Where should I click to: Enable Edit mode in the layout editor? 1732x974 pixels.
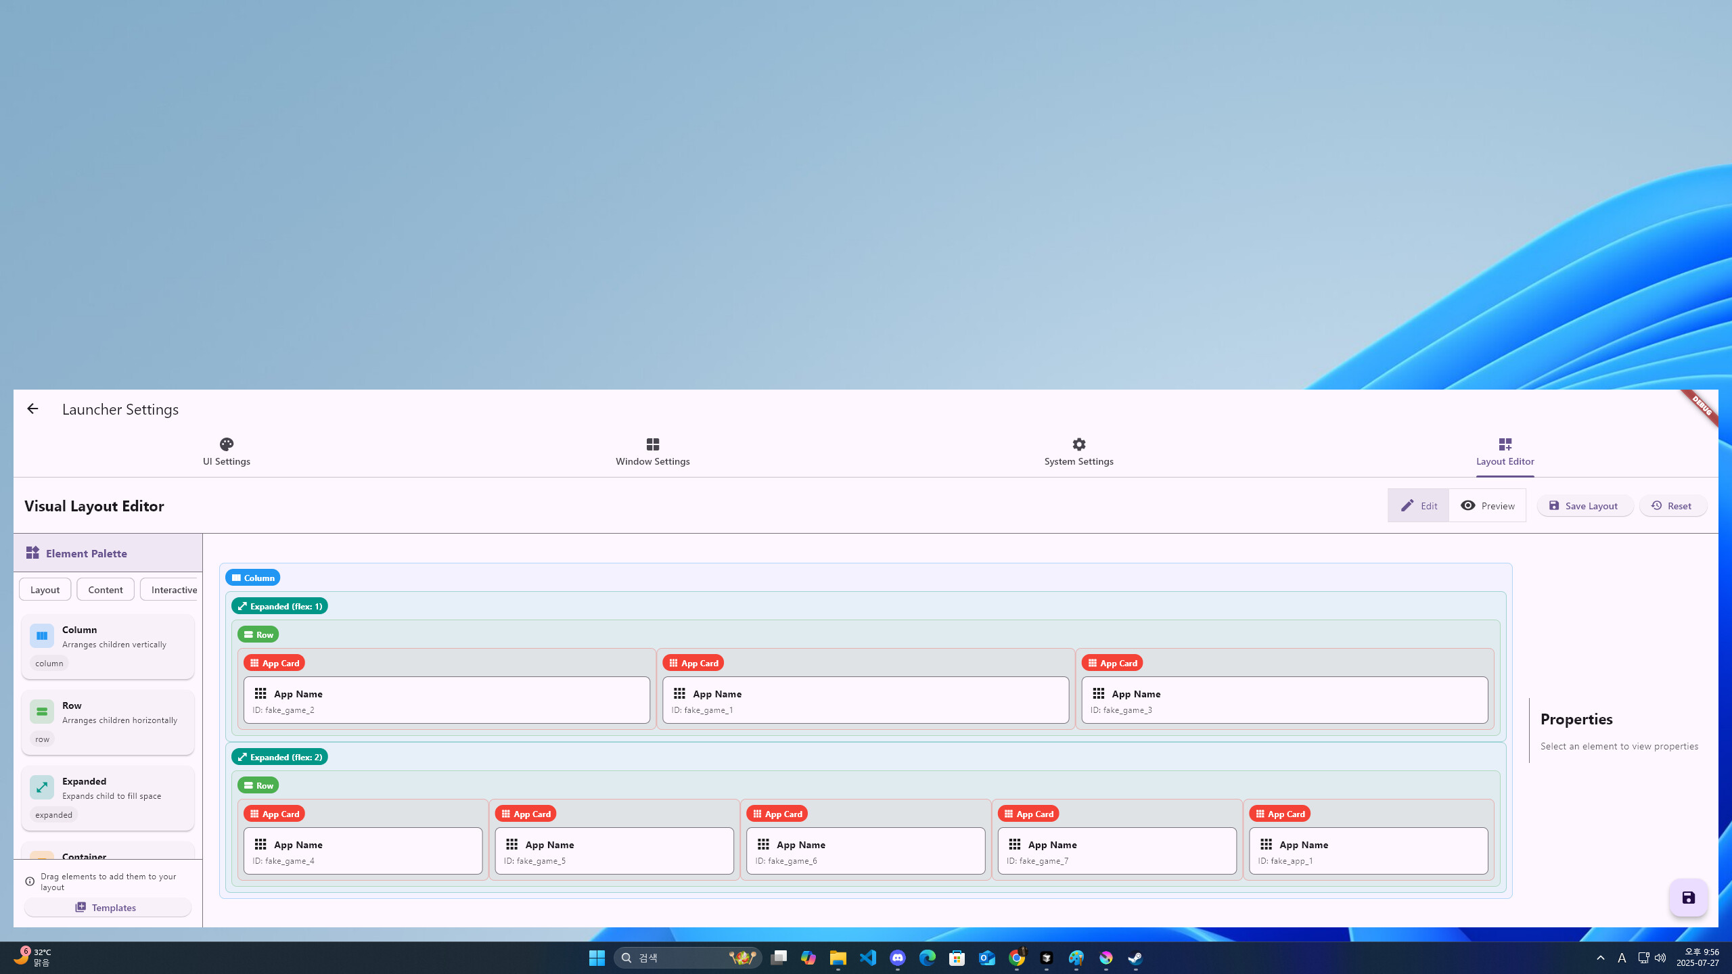(x=1418, y=505)
